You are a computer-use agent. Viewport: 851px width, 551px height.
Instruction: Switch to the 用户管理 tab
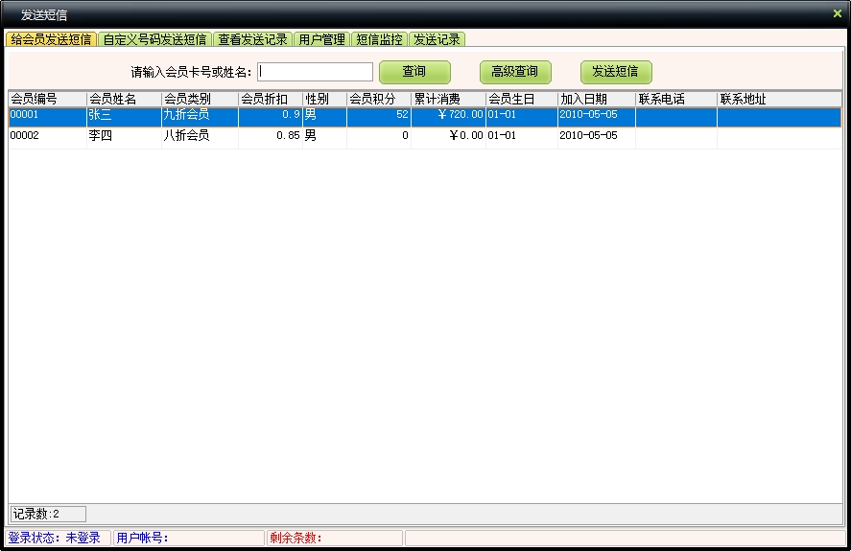(x=321, y=39)
